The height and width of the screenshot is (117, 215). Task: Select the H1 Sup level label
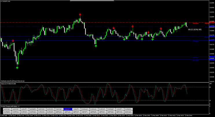point(196,41)
